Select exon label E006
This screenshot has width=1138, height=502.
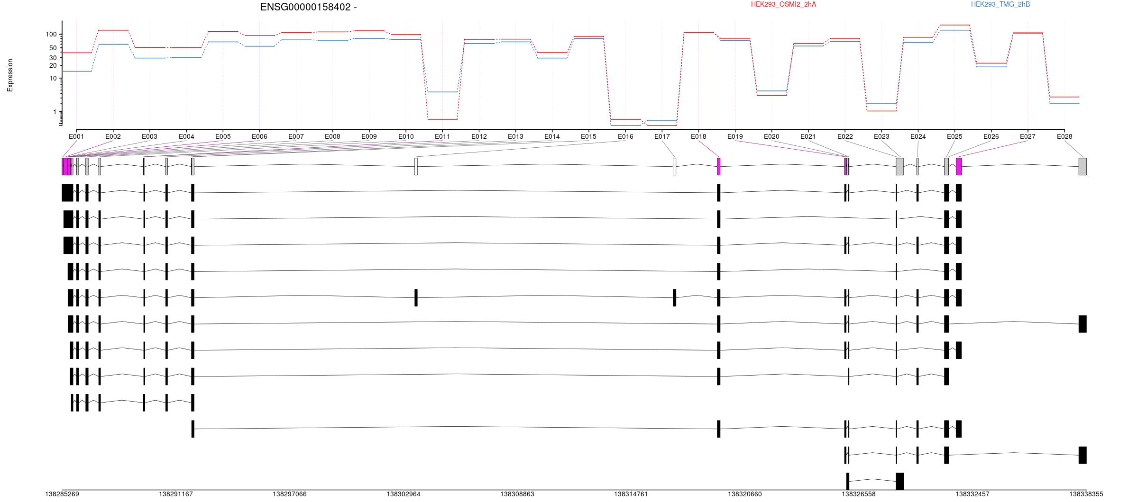coord(259,136)
